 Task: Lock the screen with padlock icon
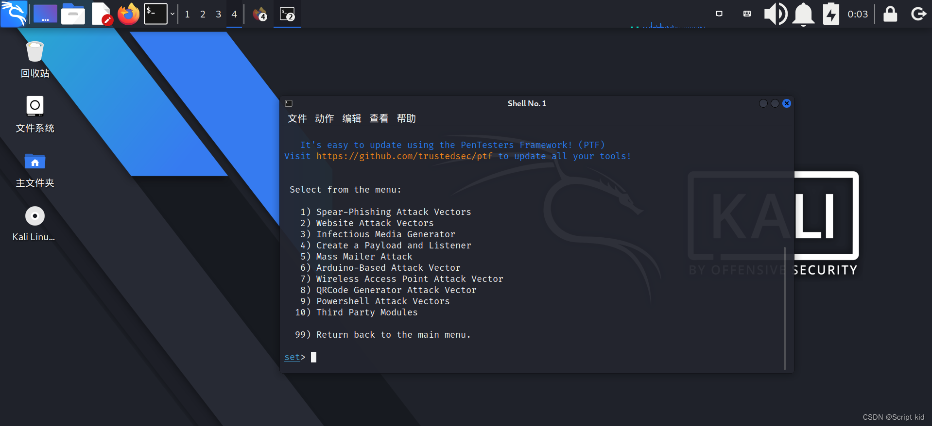[890, 14]
